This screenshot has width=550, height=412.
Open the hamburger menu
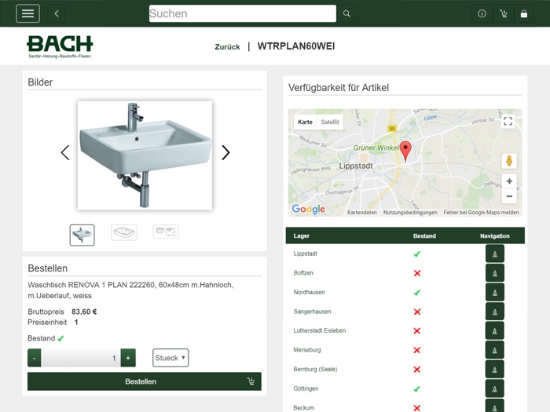27,13
